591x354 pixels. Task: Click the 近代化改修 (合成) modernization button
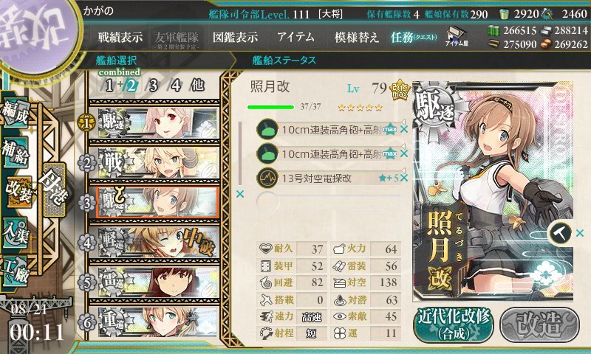coord(454,325)
